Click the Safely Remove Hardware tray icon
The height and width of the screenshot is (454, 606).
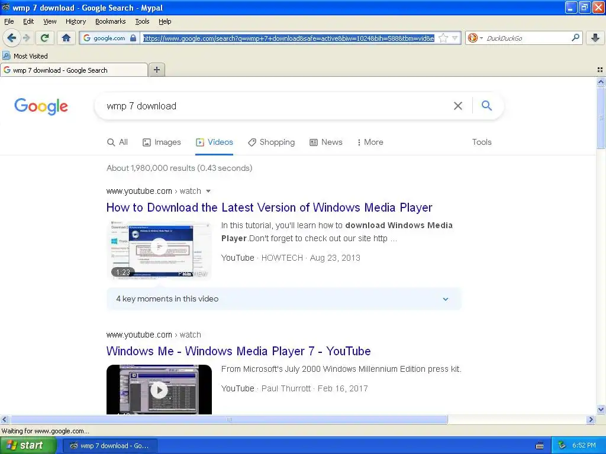(562, 446)
